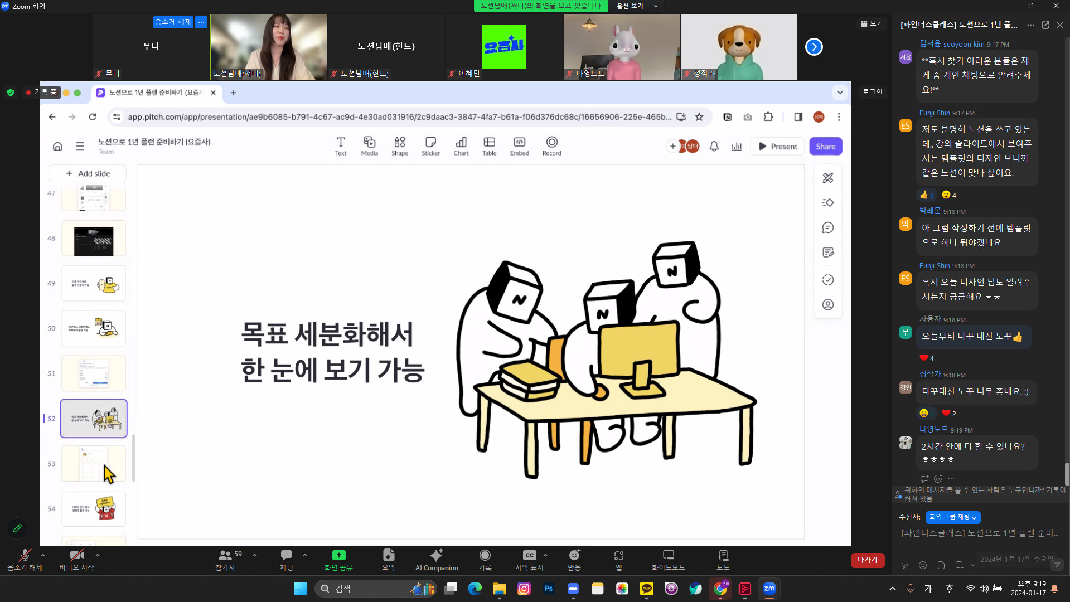Viewport: 1070px width, 602px height.
Task: Open Zoom reactions (반응)
Action: pos(574,560)
